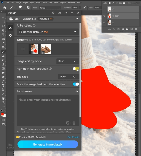Open the Edit Toolbar three-dots menu

(3, 107)
